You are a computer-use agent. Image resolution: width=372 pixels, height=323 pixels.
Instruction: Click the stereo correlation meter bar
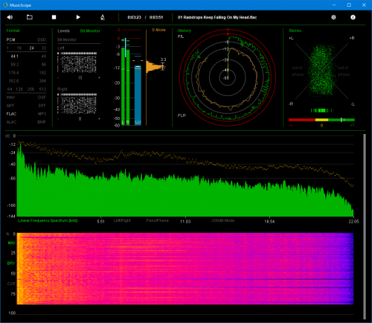(321, 120)
